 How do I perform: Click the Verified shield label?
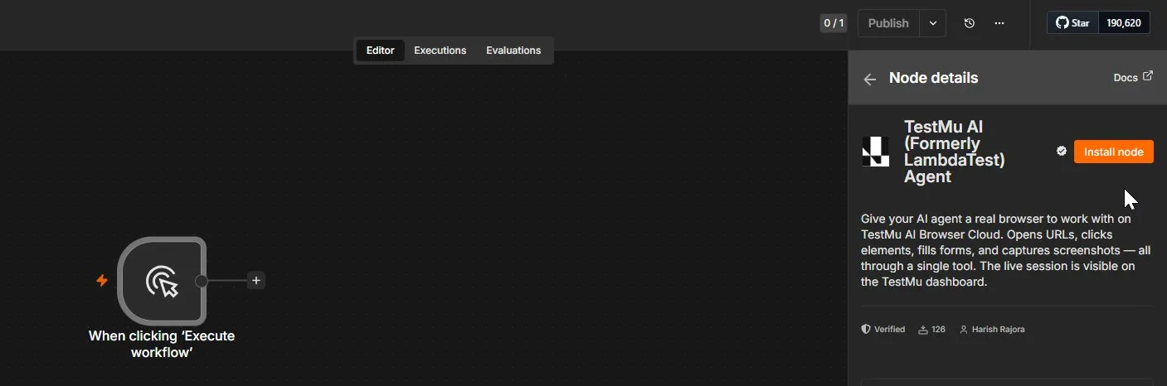pyautogui.click(x=883, y=330)
